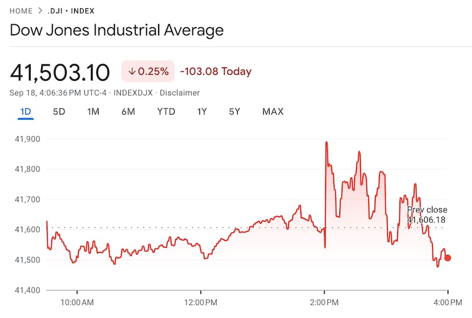Image resolution: width=472 pixels, height=318 pixels.
Task: Click the HOME breadcrumb link
Action: pyautogui.click(x=21, y=11)
